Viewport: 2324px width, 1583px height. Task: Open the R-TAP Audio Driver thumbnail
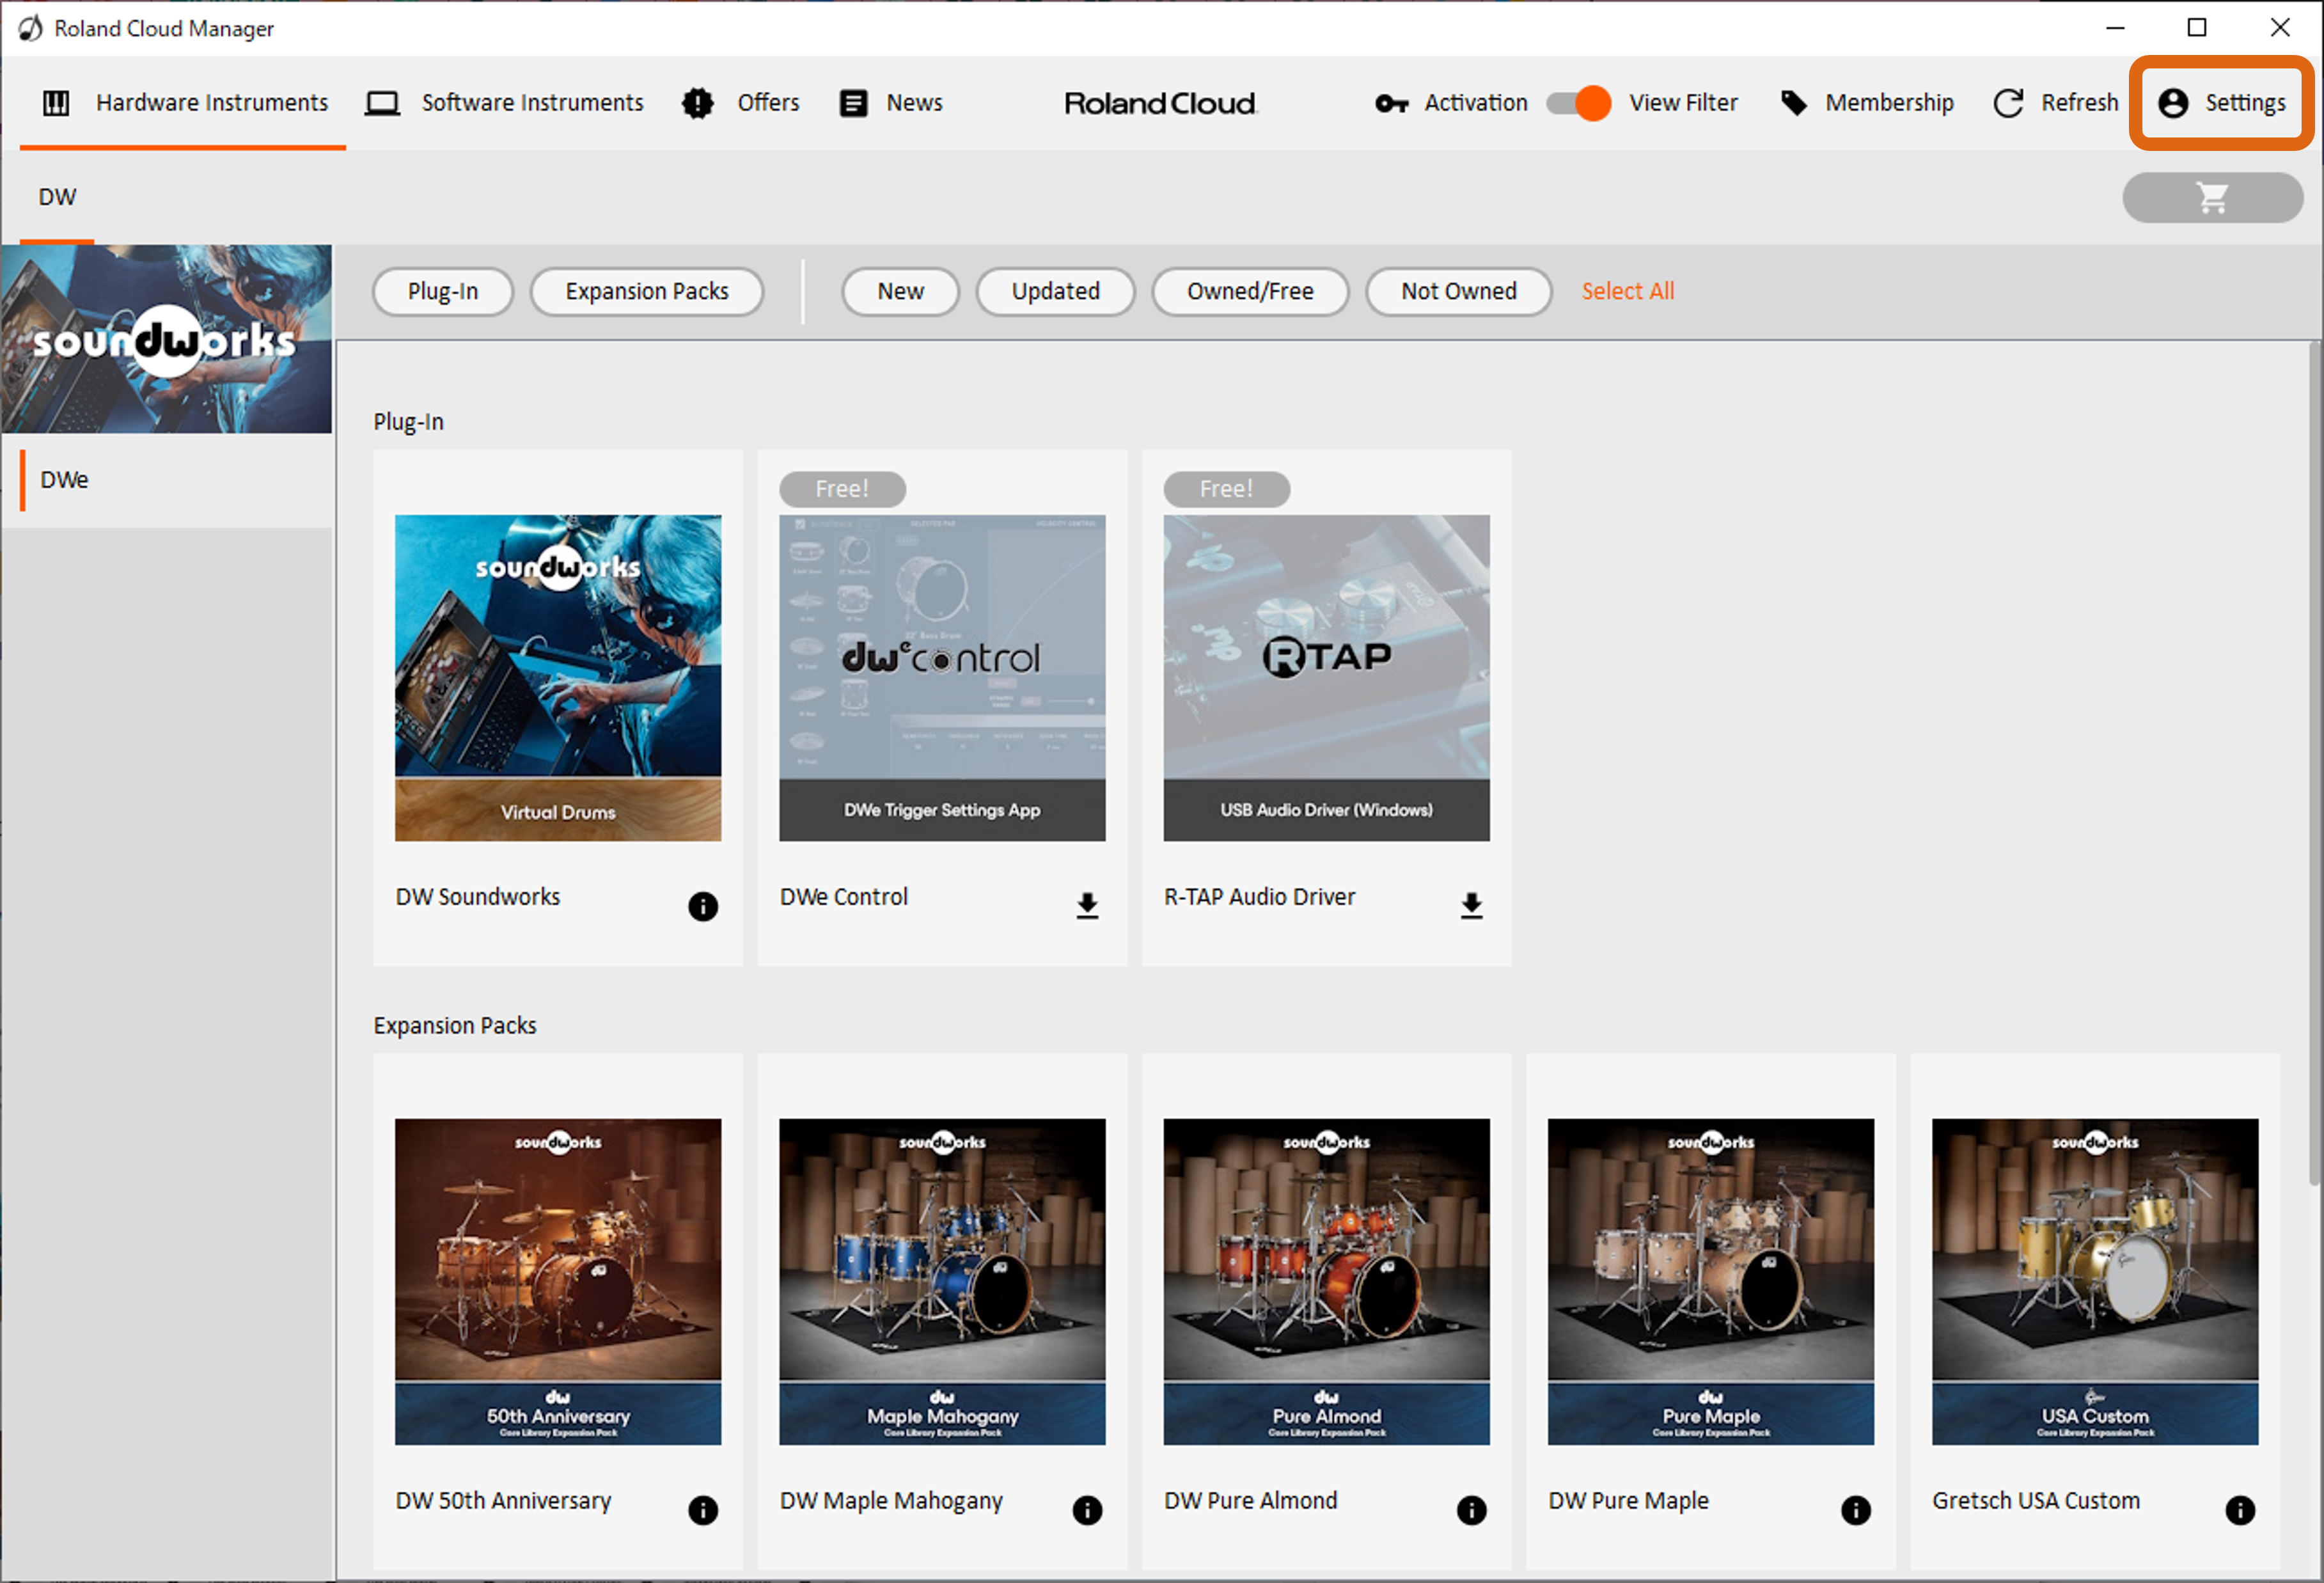click(x=1326, y=678)
